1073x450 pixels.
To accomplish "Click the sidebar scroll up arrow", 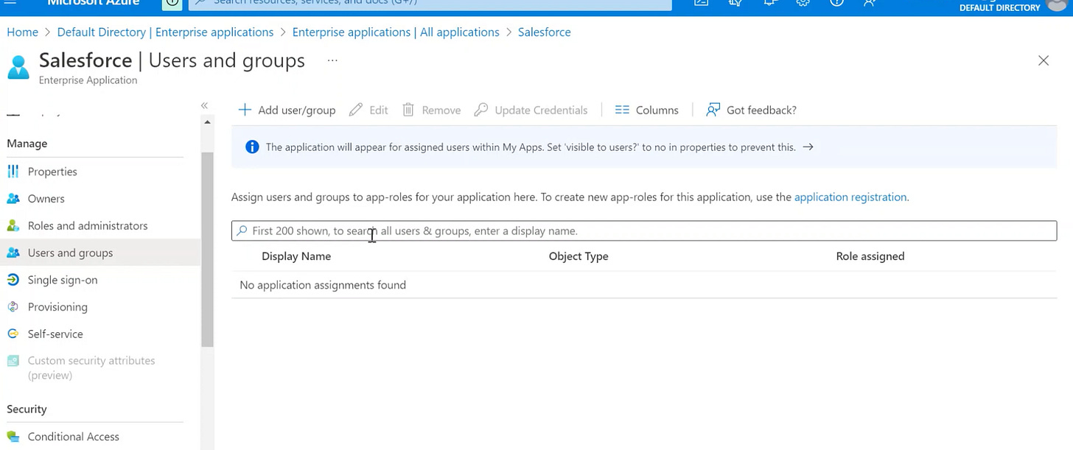I will 207,122.
